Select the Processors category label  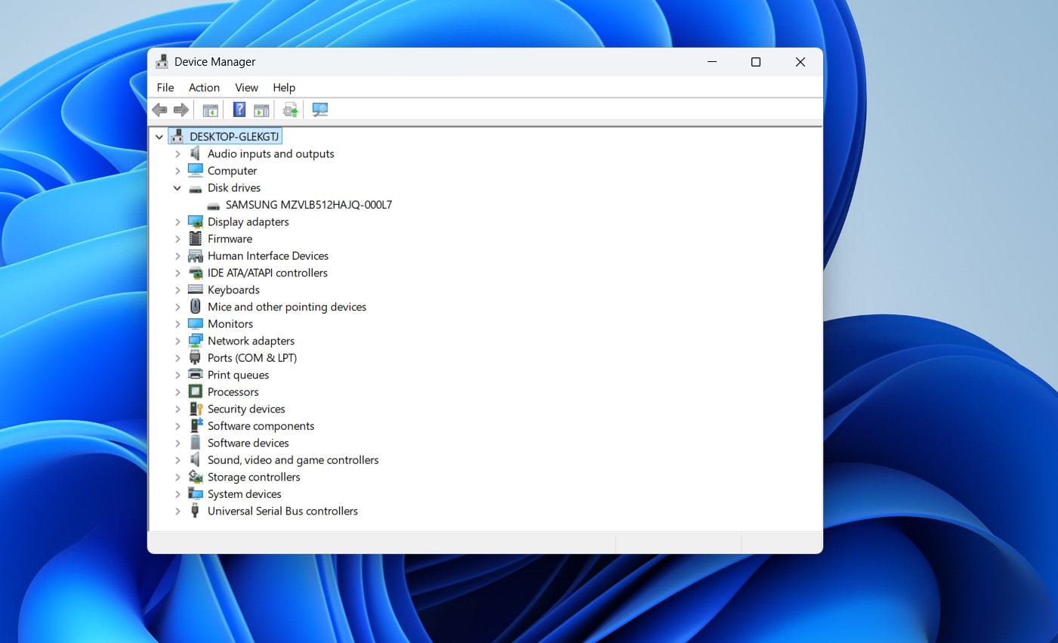[233, 392]
